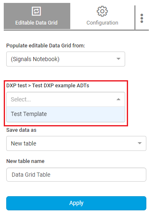Click the down arrow beside New table
The width and height of the screenshot is (153, 217).
(x=140, y=143)
